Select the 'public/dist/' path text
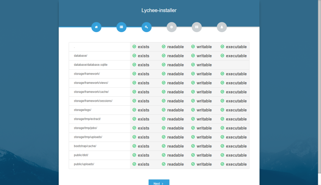Viewport: 321px width, 185px height. (x=81, y=155)
